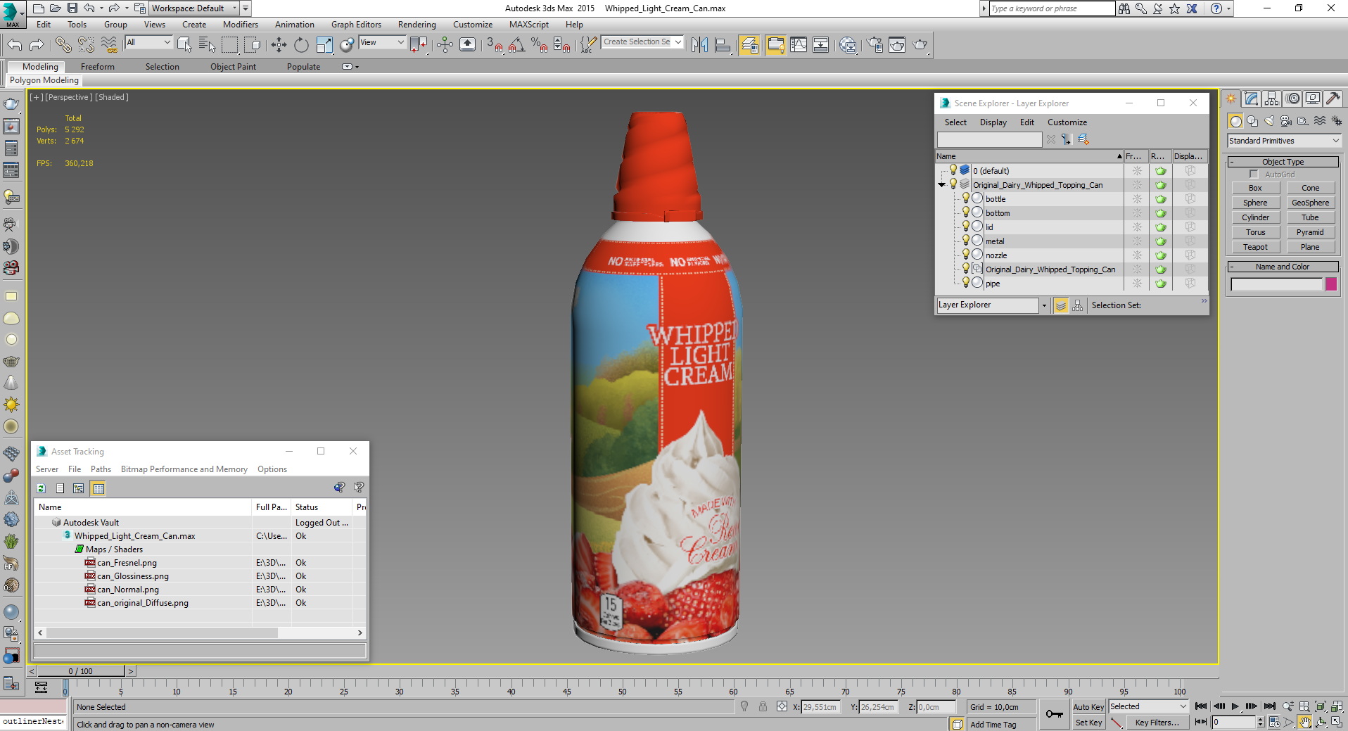Toggle visibility bulb for nozzle object
The image size is (1348, 731).
point(966,255)
